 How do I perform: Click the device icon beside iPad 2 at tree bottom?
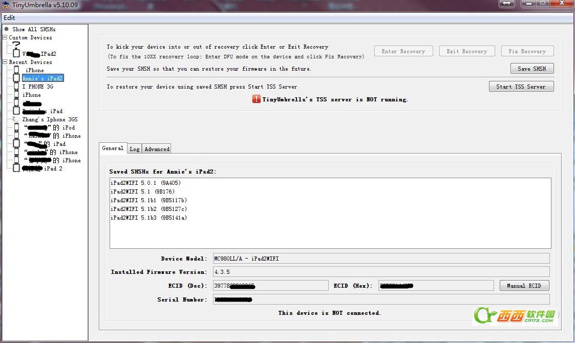tap(16, 168)
